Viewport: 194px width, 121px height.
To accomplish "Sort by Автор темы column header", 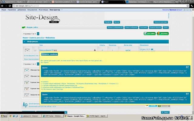I will (x=128, y=45).
